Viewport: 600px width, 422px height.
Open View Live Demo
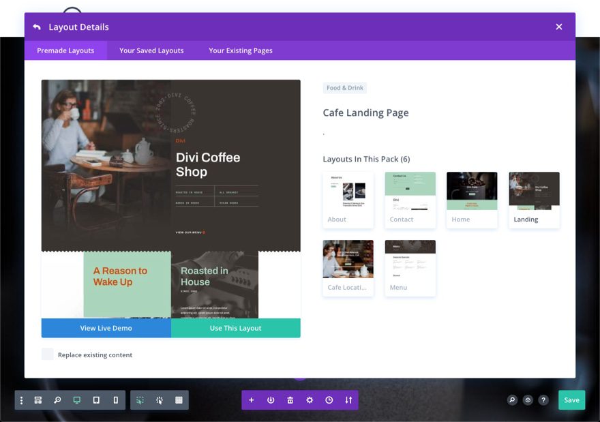106,328
